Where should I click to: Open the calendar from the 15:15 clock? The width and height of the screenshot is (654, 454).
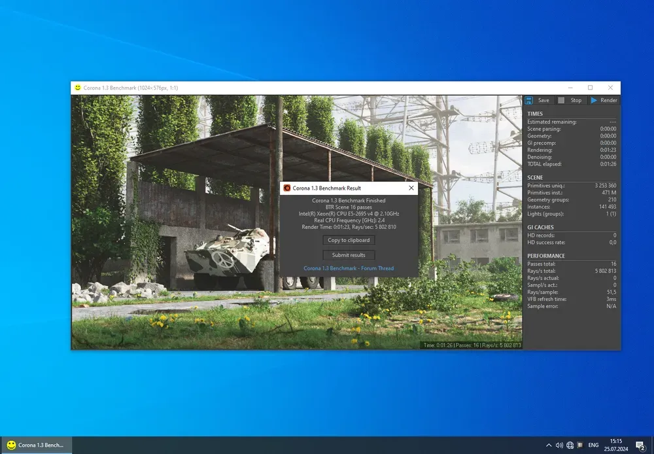point(616,445)
